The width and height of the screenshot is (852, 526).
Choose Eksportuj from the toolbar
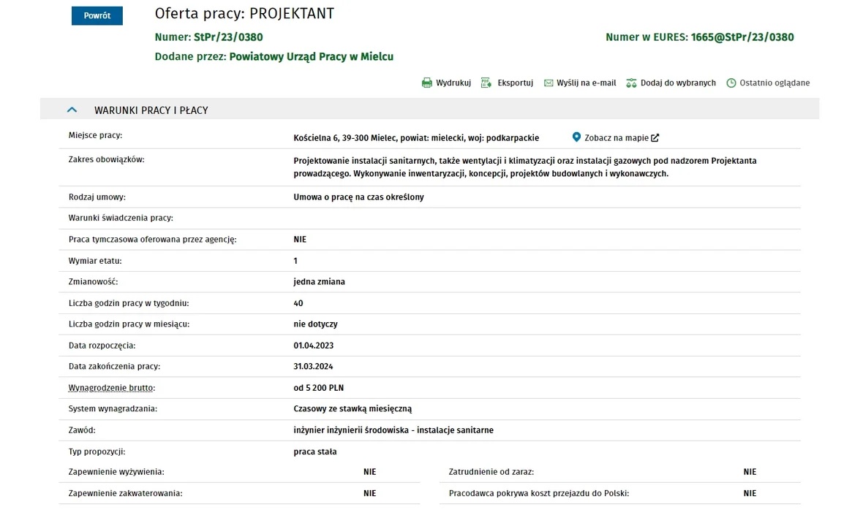[515, 83]
